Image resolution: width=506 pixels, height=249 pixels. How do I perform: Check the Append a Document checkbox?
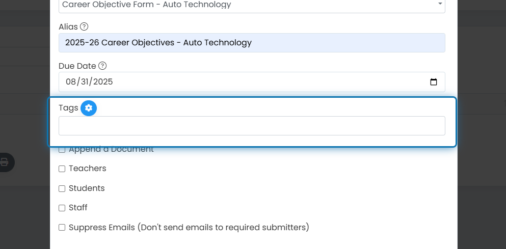tap(62, 150)
